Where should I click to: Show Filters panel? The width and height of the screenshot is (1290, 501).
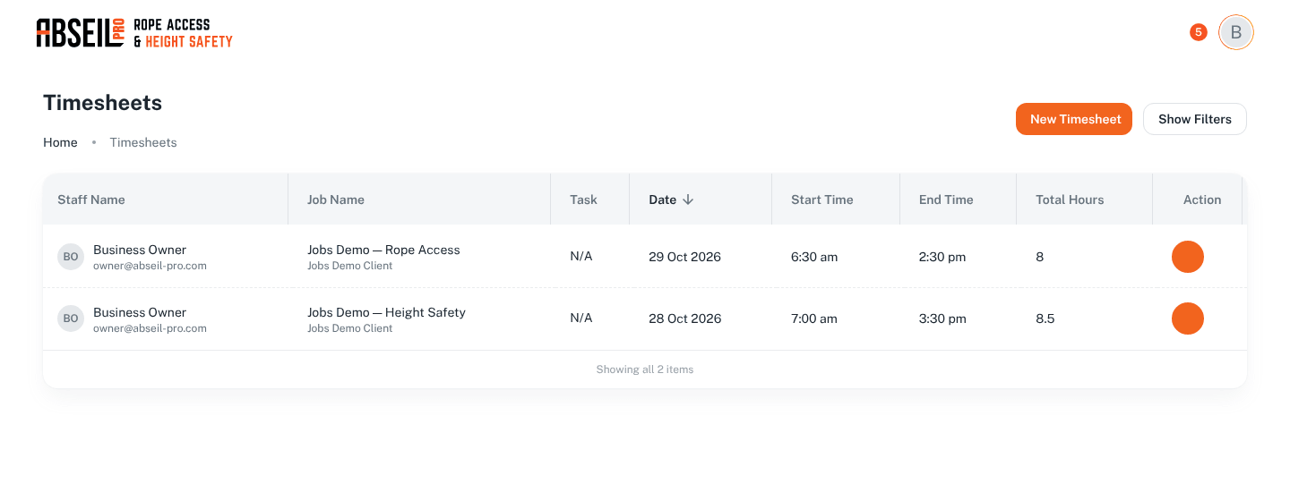[1195, 119]
